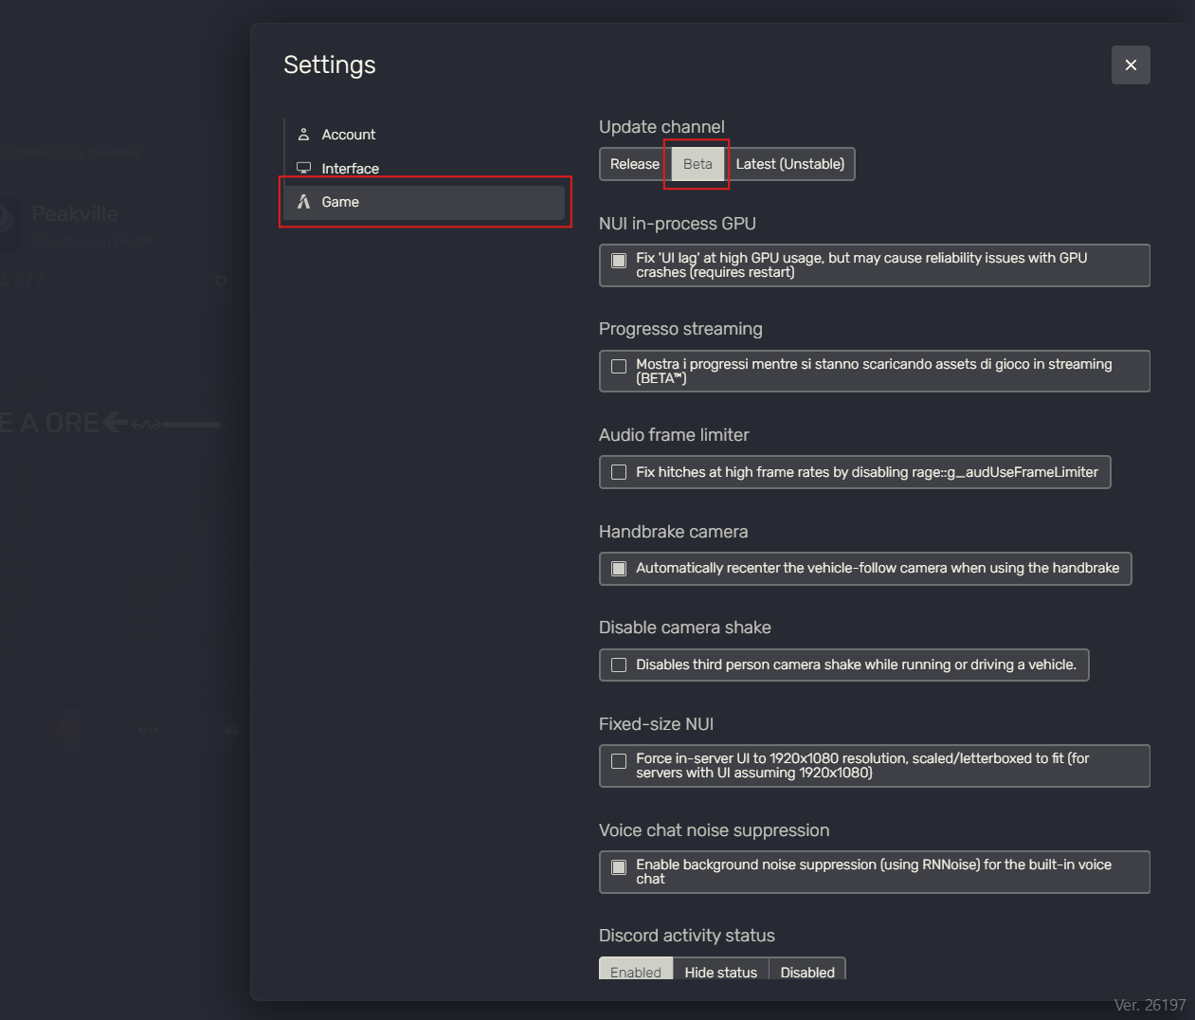
Task: Switch update channel to Latest (Unstable)
Action: (792, 163)
